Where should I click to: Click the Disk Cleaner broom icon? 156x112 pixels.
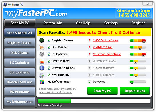42,47
